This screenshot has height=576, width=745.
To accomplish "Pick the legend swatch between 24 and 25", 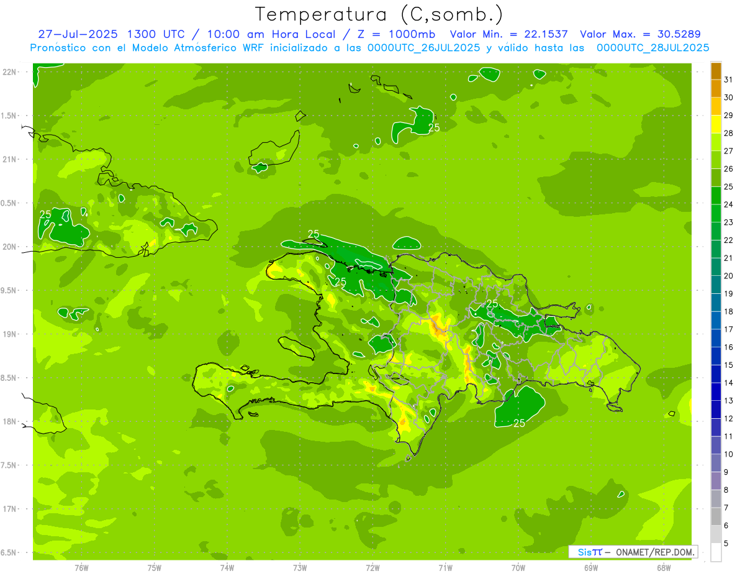I will [716, 196].
